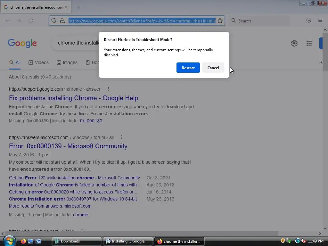328x246 pixels.
Task: Open the Downloads taskbar window
Action: [x=77, y=241]
